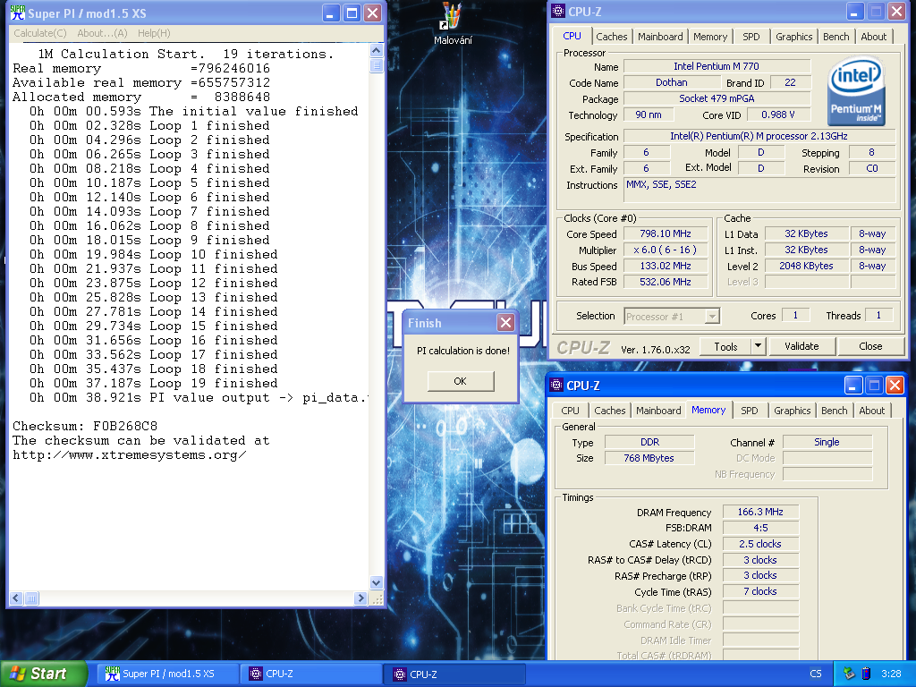Switch to Caches tab in lower CPU-Z window
This screenshot has height=687, width=916.
tap(609, 410)
